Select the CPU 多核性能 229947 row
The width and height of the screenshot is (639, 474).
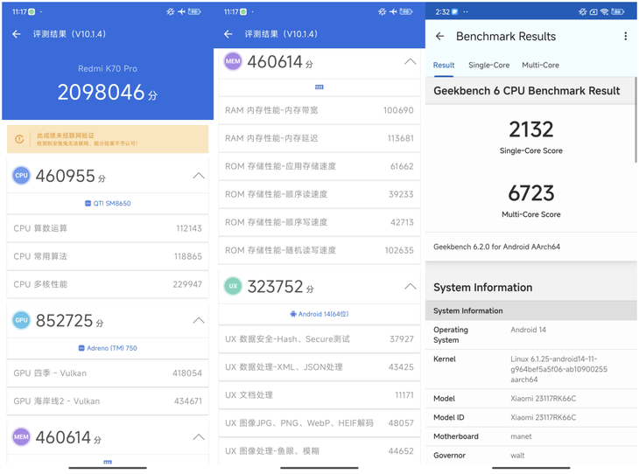108,284
